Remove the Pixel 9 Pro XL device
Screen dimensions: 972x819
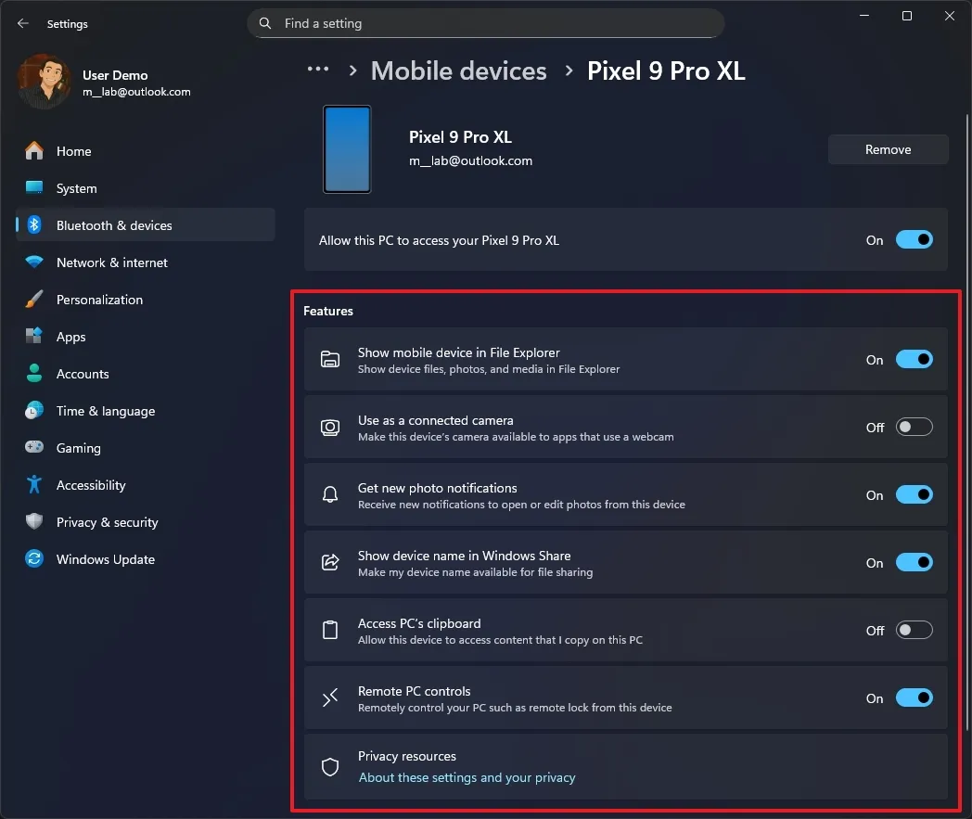888,149
